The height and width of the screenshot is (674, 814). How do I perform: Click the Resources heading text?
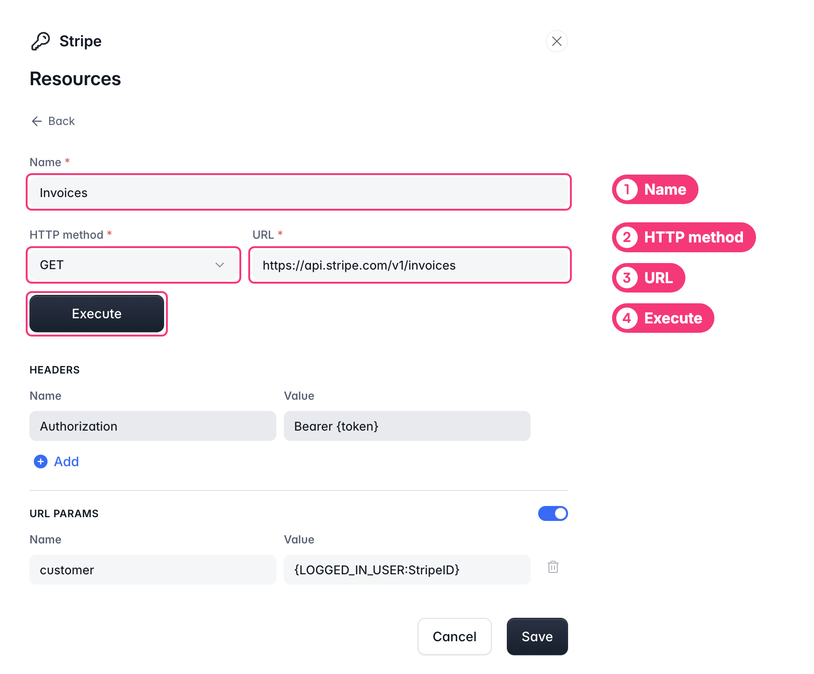pos(75,79)
